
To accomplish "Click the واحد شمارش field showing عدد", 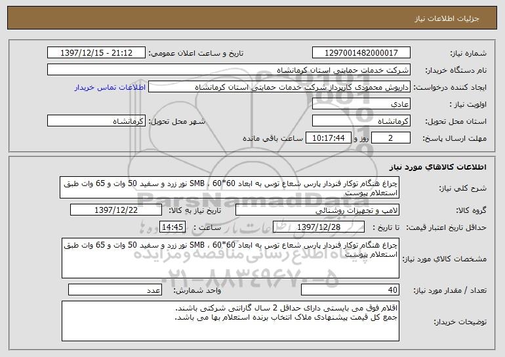I will point(115,290).
